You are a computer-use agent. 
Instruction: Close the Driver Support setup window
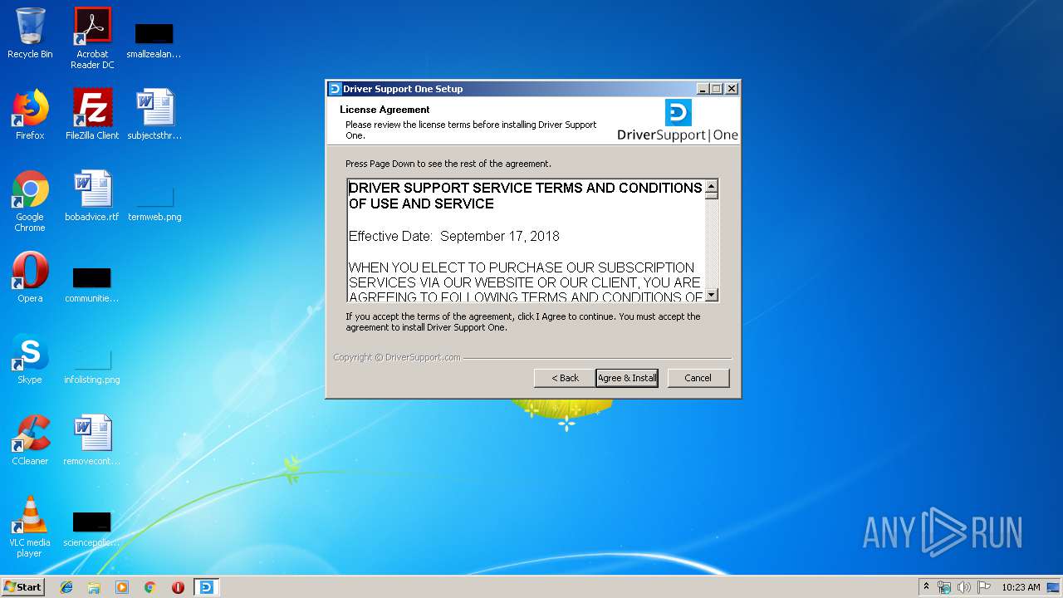(732, 89)
